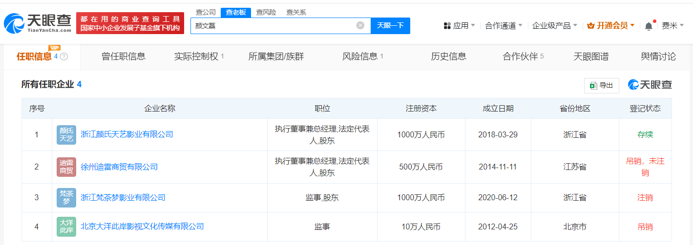Click the 所有任职企业 4 heading

pos(51,84)
